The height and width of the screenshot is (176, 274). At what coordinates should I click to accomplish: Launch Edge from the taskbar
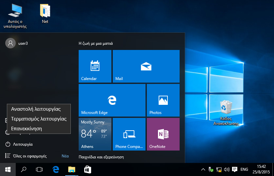(x=56, y=169)
